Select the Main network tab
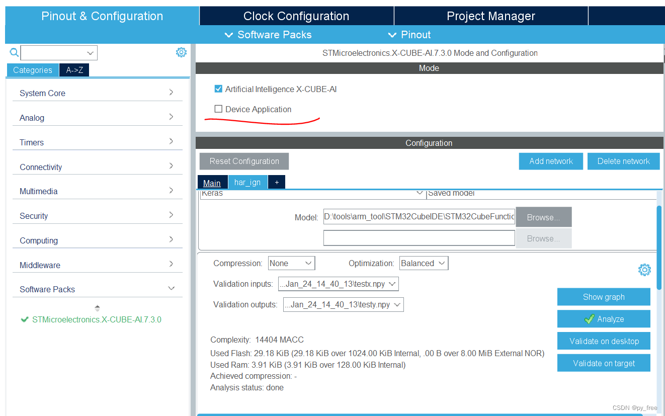665x416 pixels. [x=212, y=183]
